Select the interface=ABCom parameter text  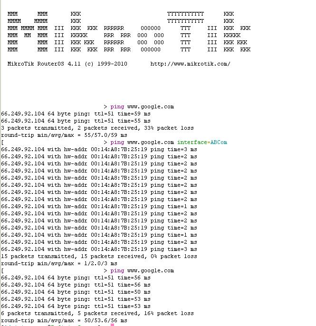(202, 142)
